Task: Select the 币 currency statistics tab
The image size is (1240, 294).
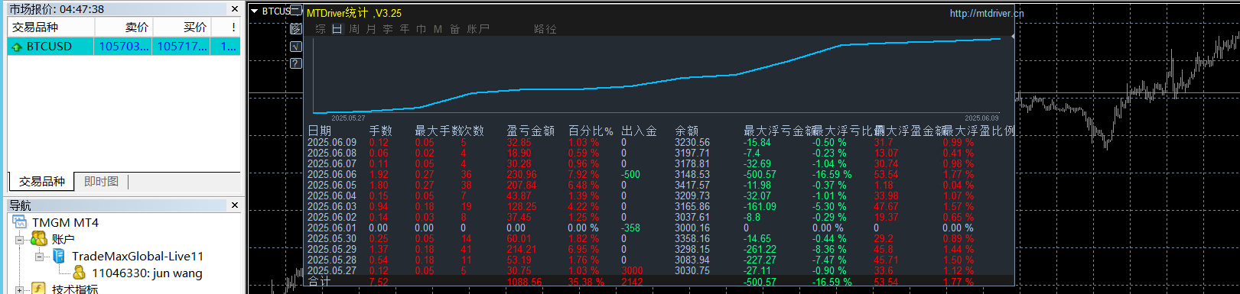Action: point(421,29)
